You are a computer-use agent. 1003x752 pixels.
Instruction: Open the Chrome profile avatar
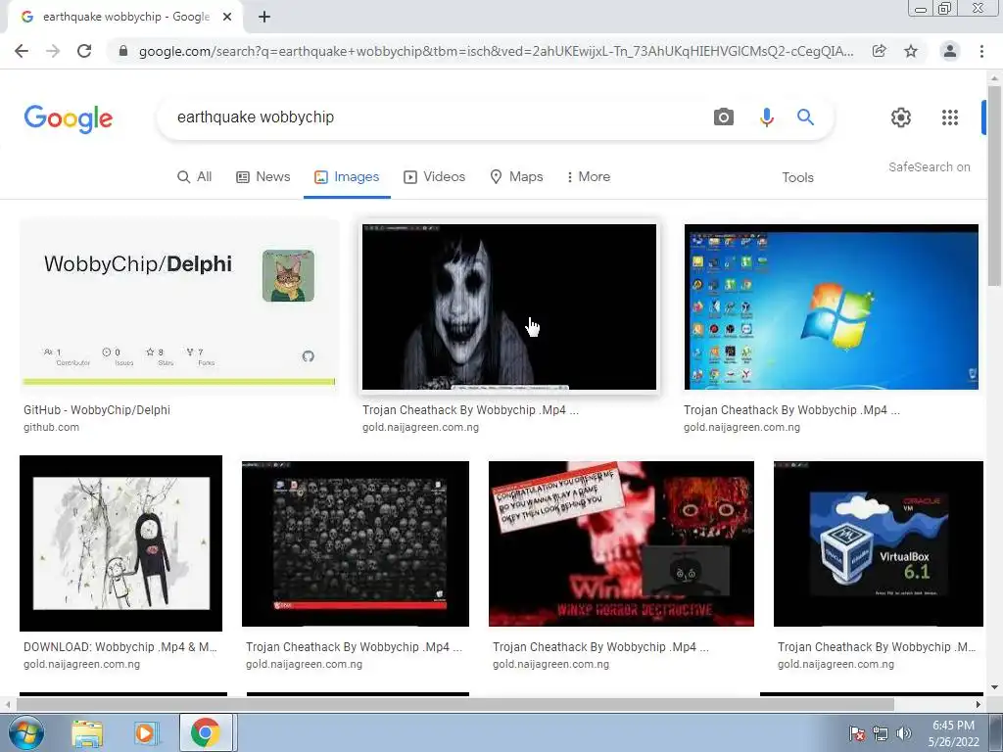(x=950, y=51)
